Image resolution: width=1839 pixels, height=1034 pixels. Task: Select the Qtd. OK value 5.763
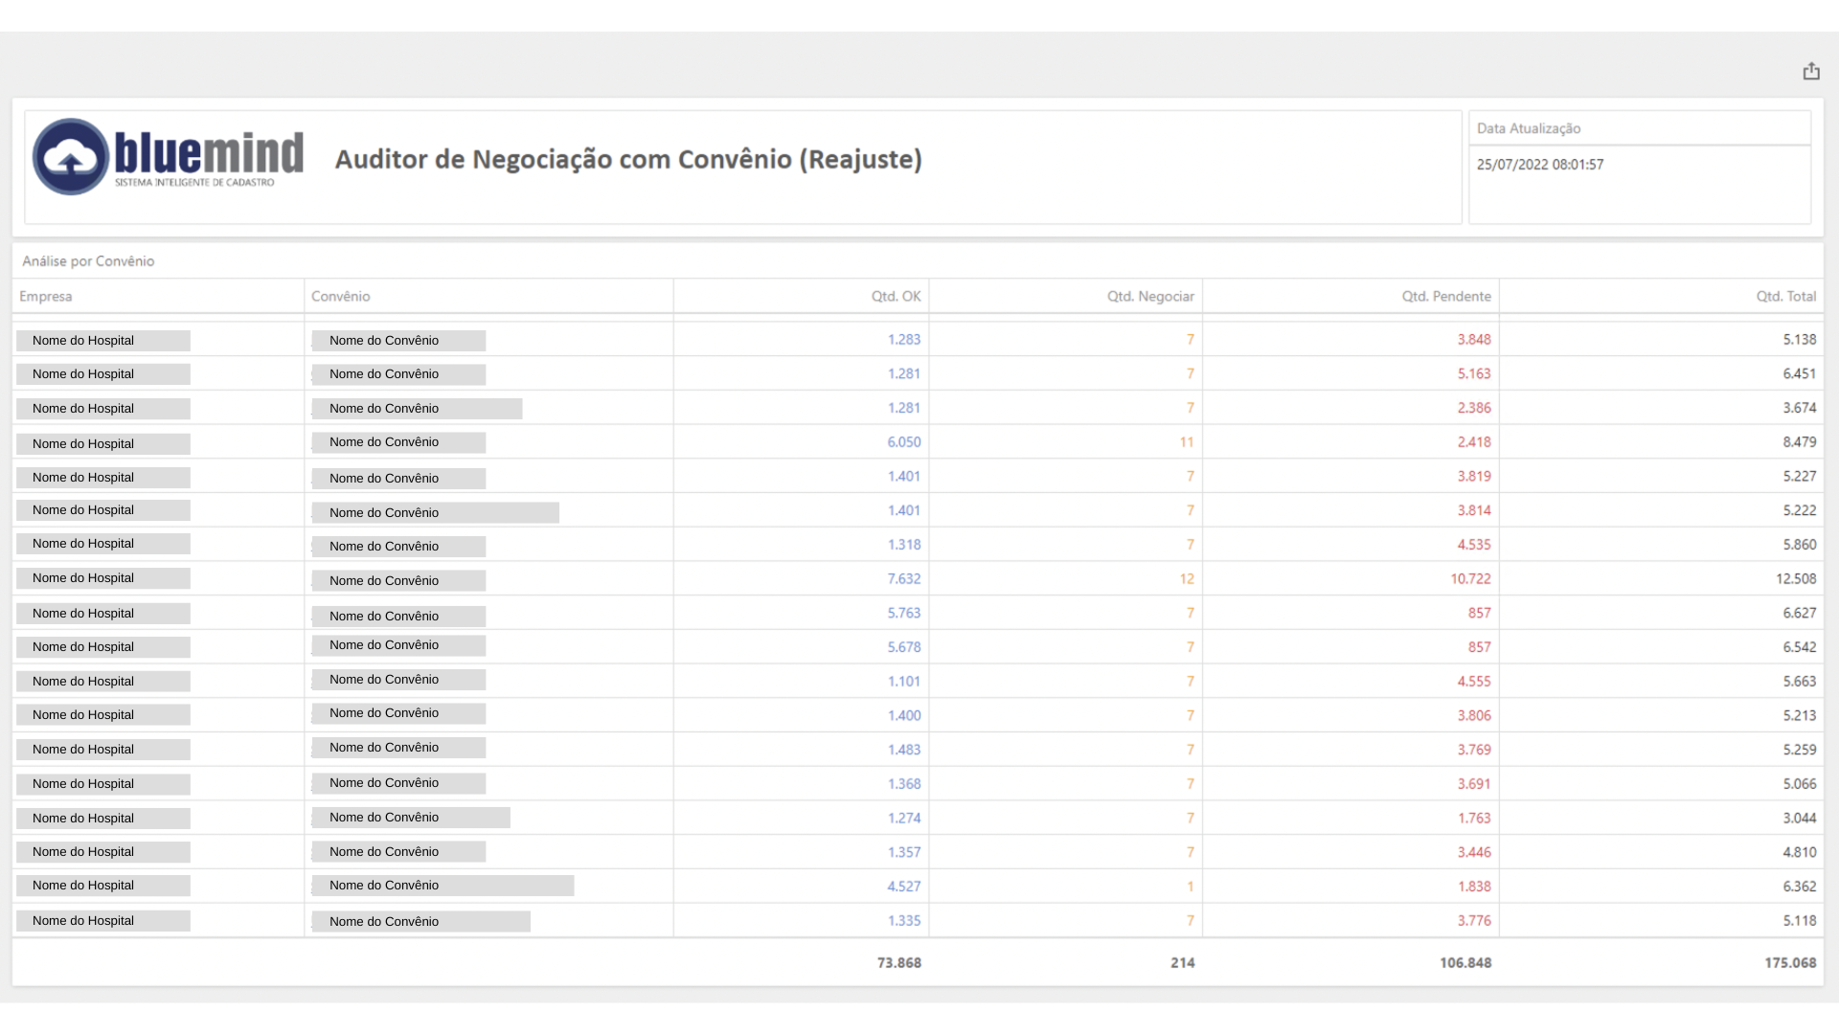click(x=903, y=614)
